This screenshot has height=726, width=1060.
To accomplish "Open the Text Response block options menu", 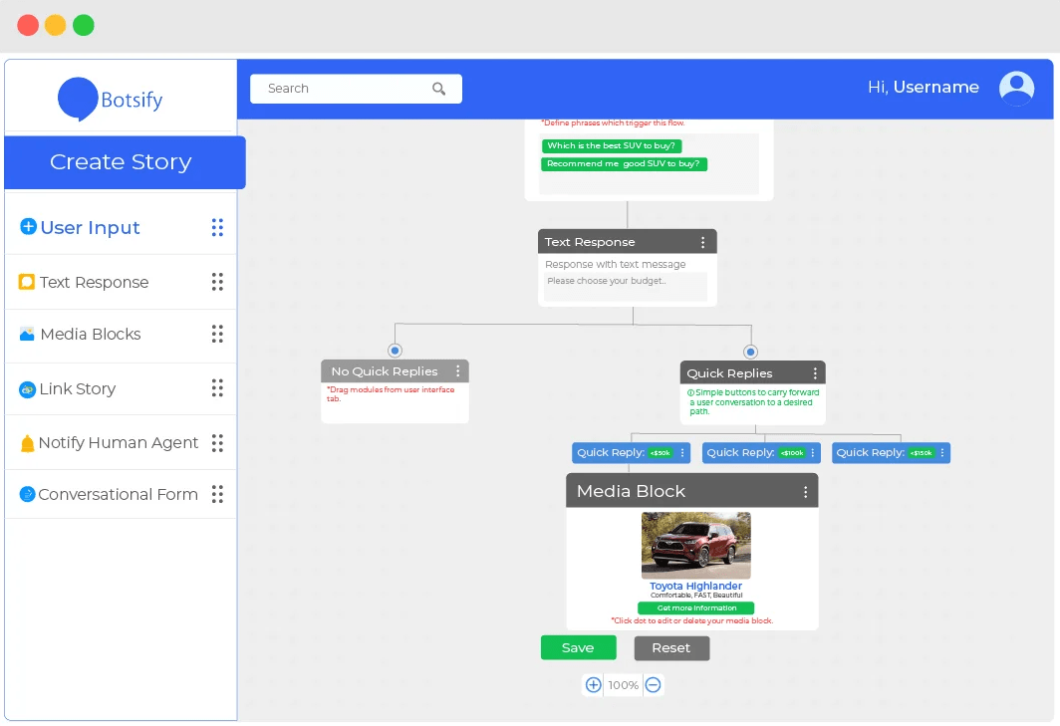I will click(703, 242).
